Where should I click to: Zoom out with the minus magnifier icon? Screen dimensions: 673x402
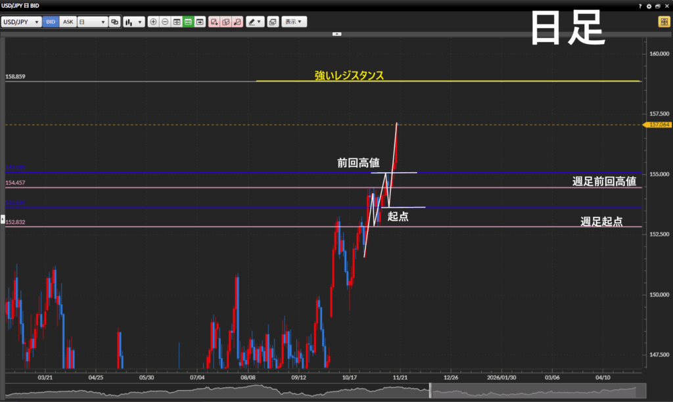[x=165, y=22]
